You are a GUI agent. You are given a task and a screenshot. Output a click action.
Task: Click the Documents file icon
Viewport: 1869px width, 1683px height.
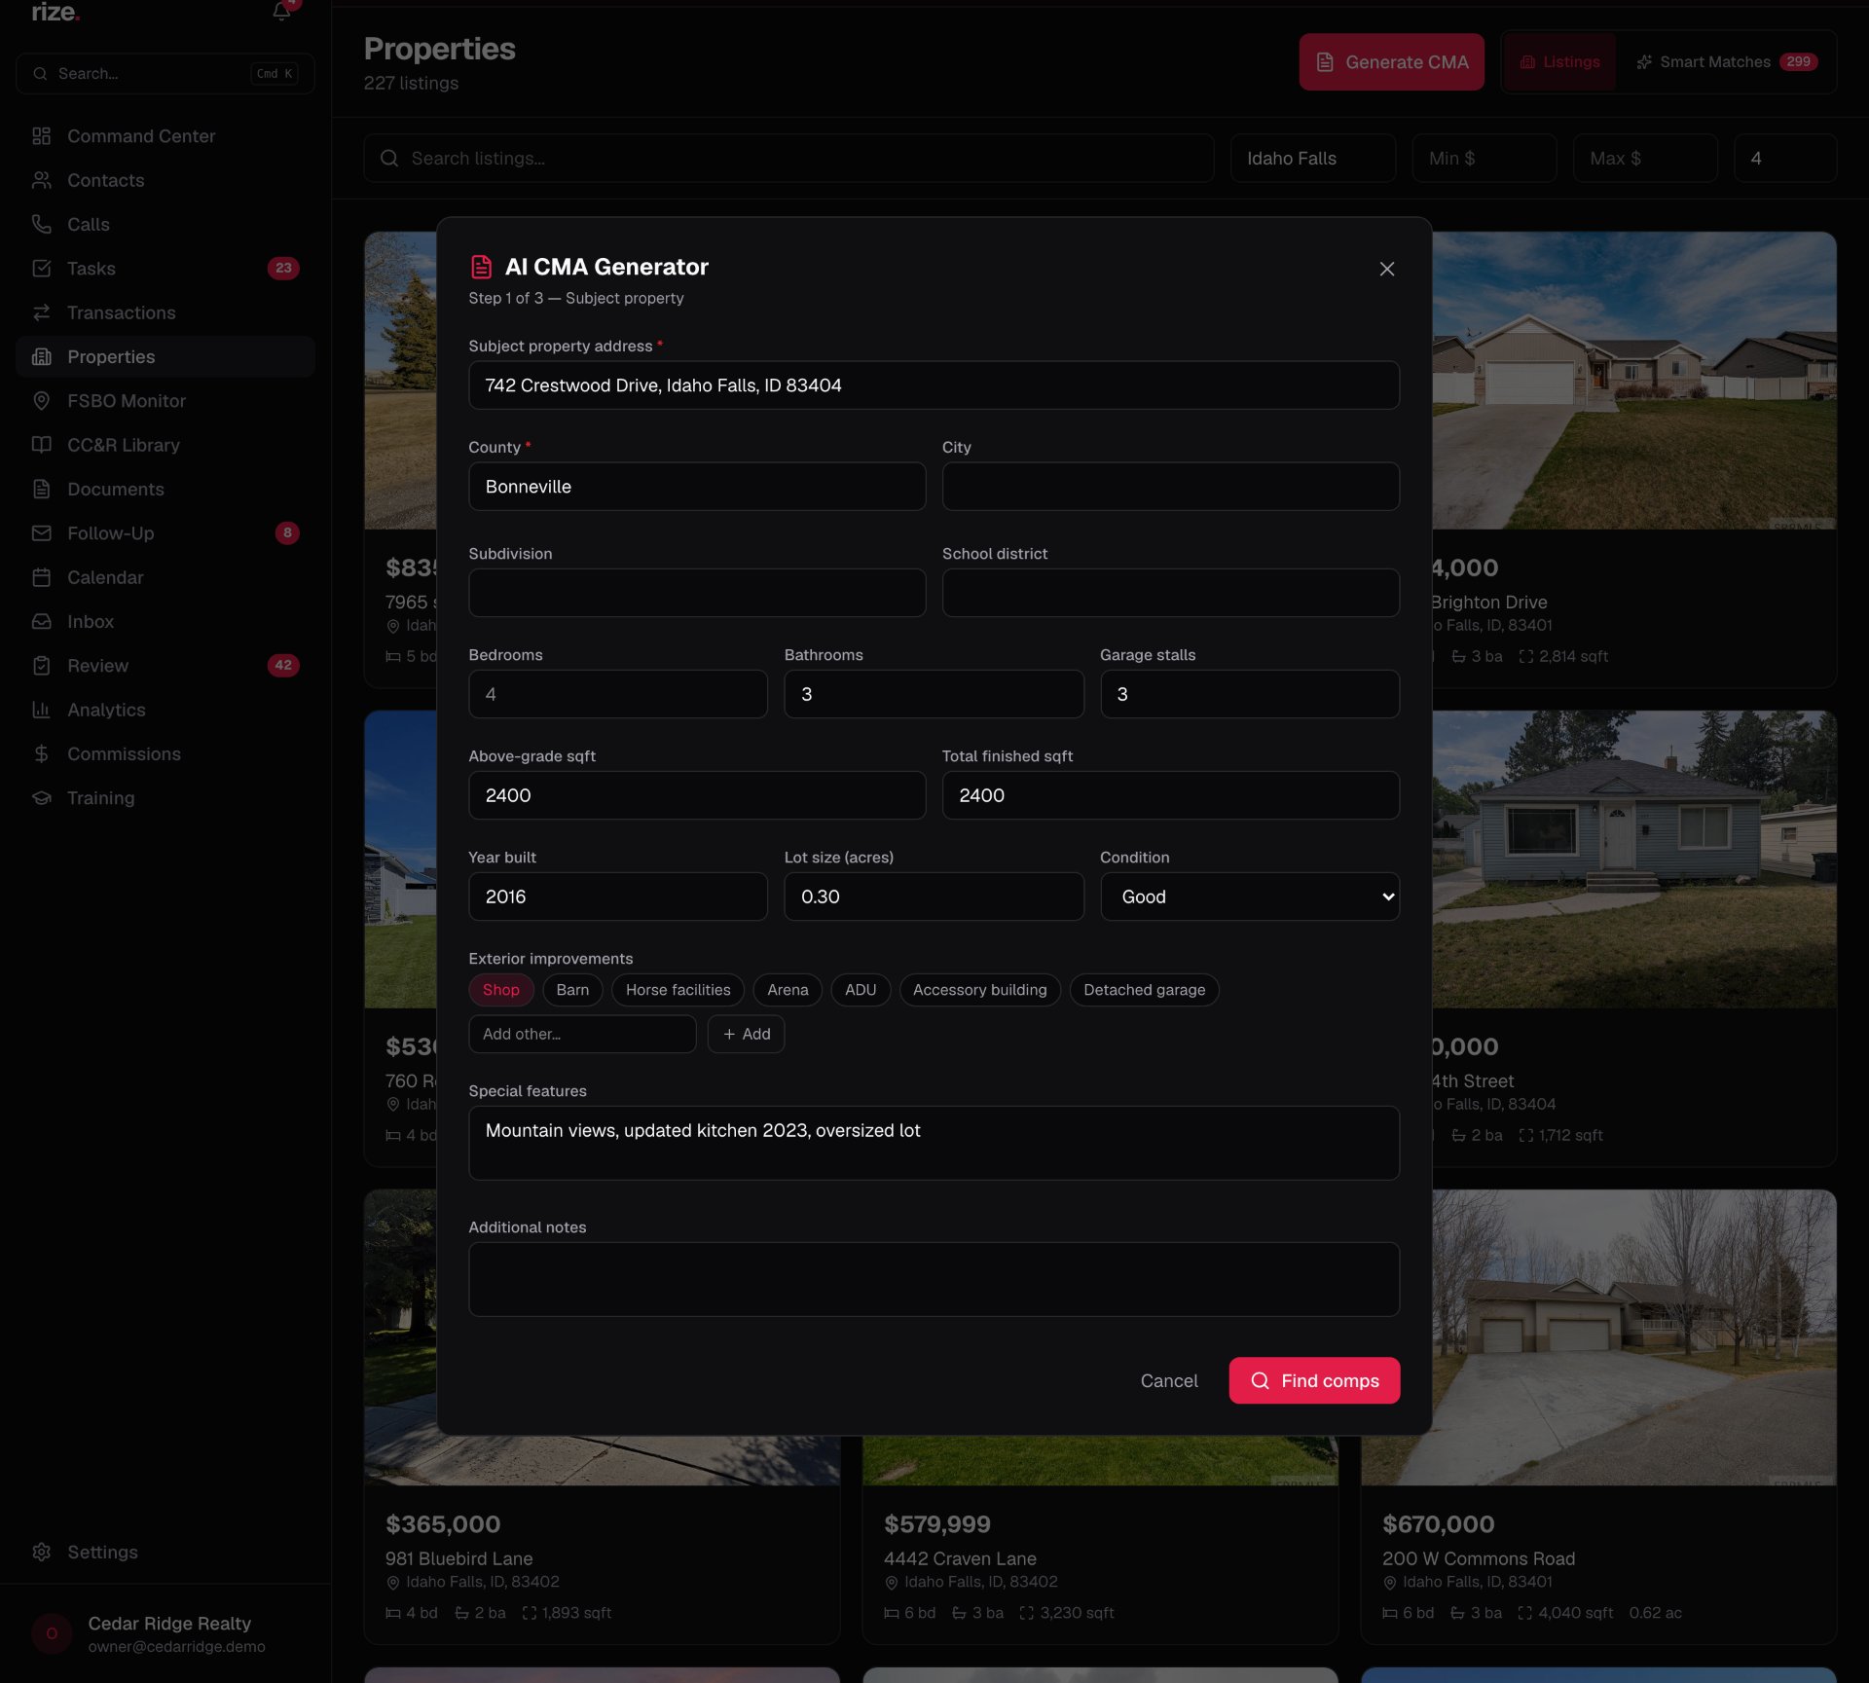41,489
